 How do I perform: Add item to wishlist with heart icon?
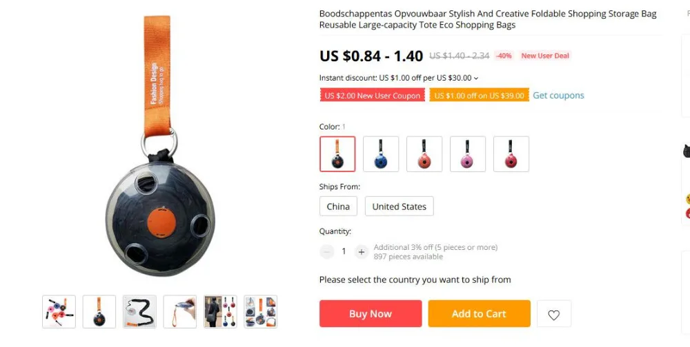(x=553, y=314)
